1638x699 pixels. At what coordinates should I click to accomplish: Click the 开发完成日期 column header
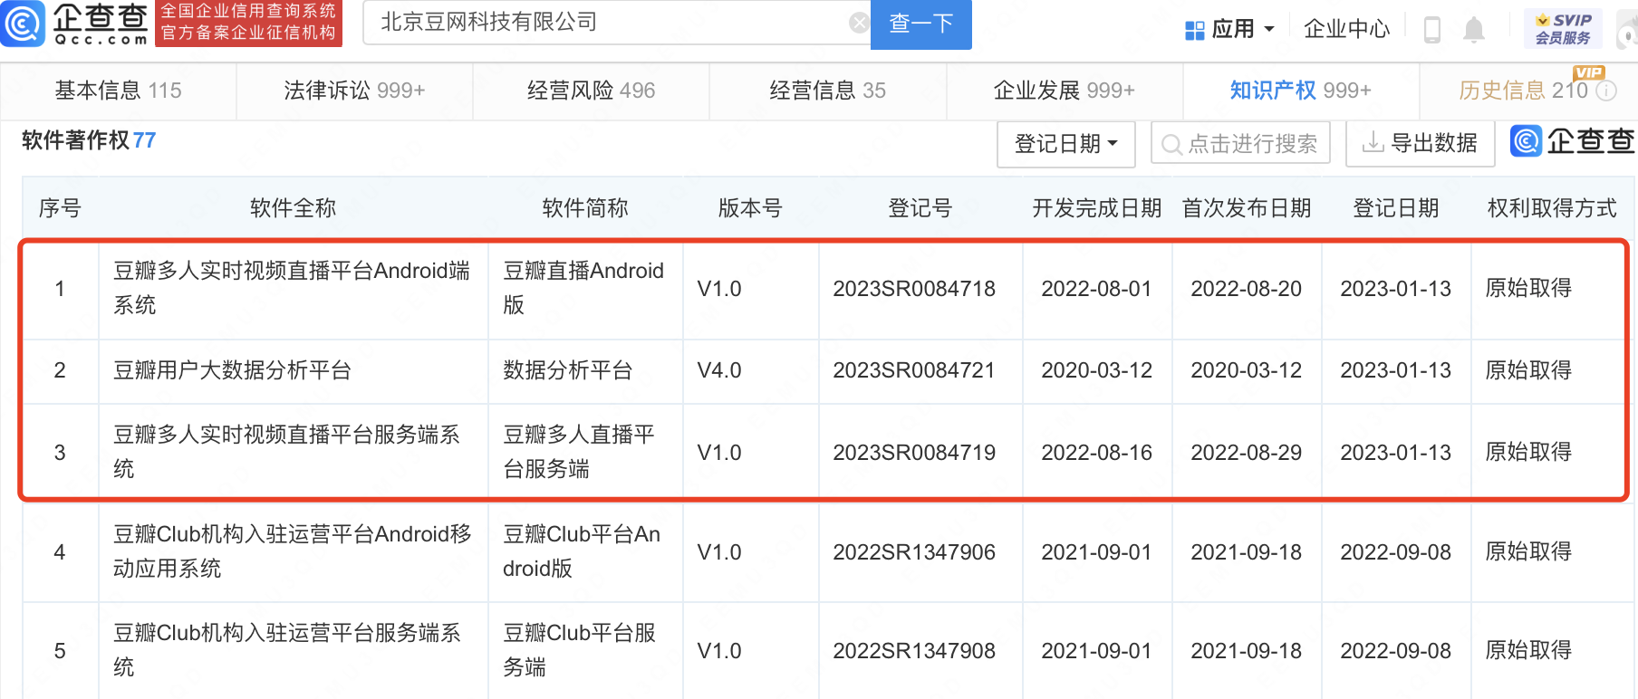click(1096, 208)
